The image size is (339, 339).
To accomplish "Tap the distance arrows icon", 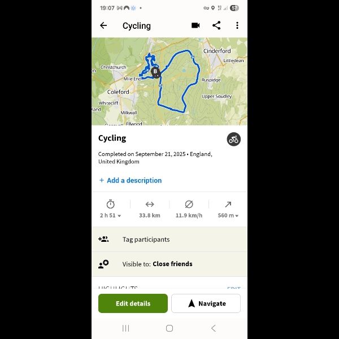I will click(150, 204).
